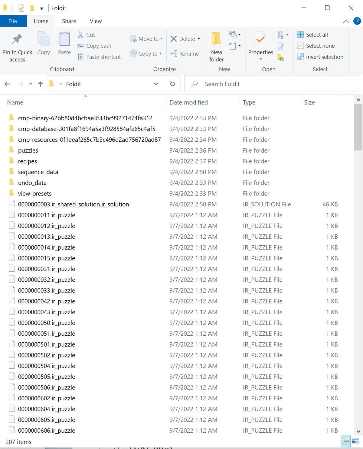Expand the Delete dropdown arrow
Screen dimensions: 363x449
[199, 39]
